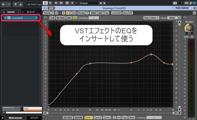Click the undo/reset circular arrow icon
This screenshot has height=120, width=197.
(x=57, y=13)
